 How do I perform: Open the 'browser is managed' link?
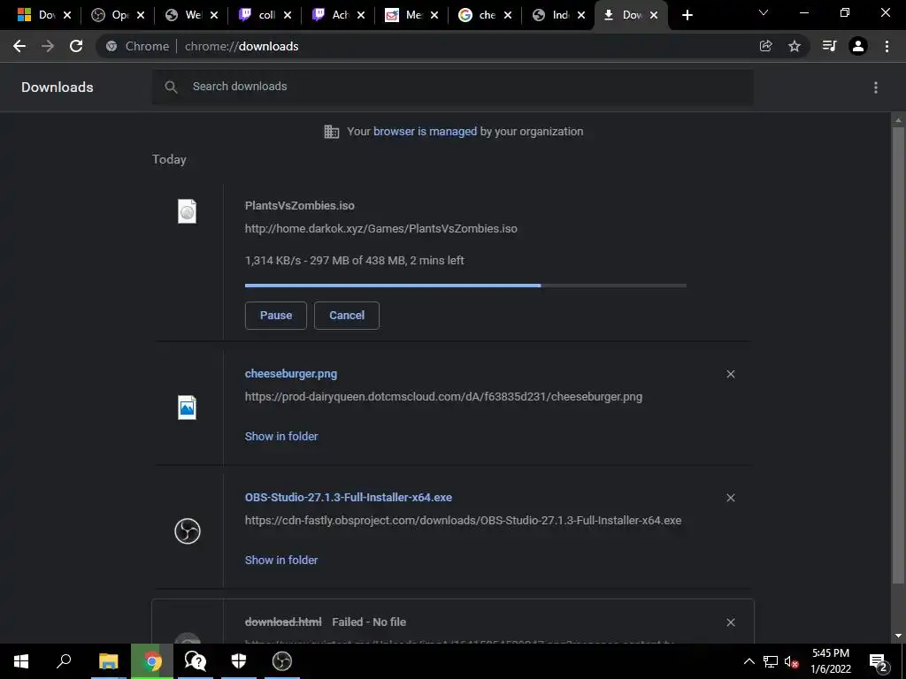click(x=426, y=132)
